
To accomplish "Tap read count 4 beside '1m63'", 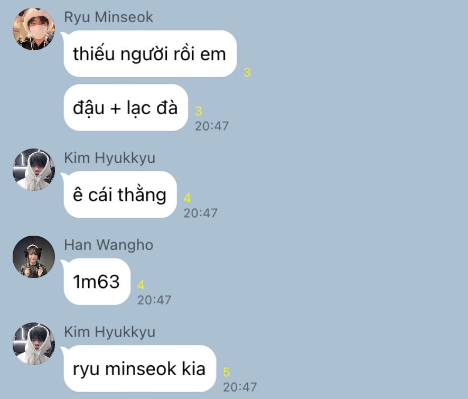I will click(x=141, y=285).
